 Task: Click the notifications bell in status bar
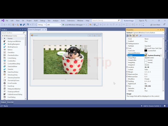pyautogui.click(x=165, y=106)
